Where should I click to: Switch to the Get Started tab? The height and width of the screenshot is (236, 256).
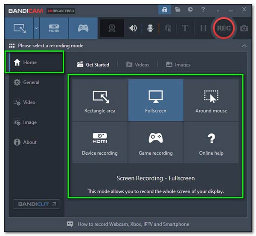93,65
